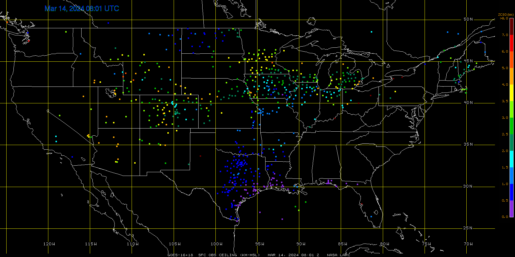515x257 pixels.
Task: Click the '25 N' latitude label
Action: tap(468, 228)
